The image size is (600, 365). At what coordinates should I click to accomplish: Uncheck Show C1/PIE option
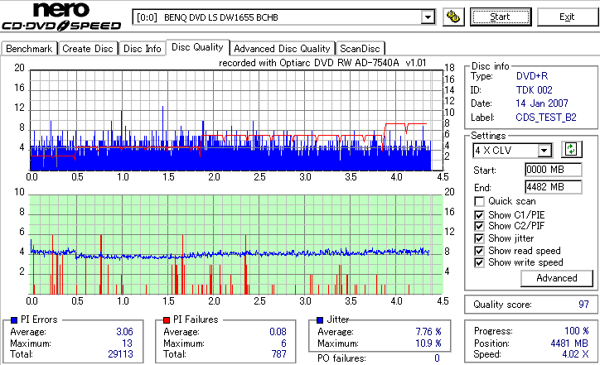(479, 215)
